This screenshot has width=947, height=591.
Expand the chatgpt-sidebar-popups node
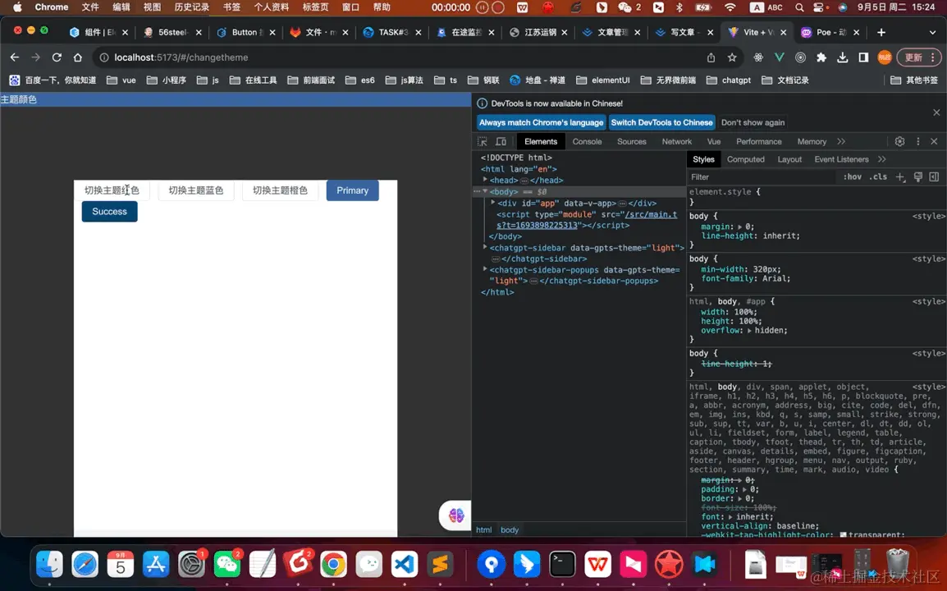tap(485, 269)
